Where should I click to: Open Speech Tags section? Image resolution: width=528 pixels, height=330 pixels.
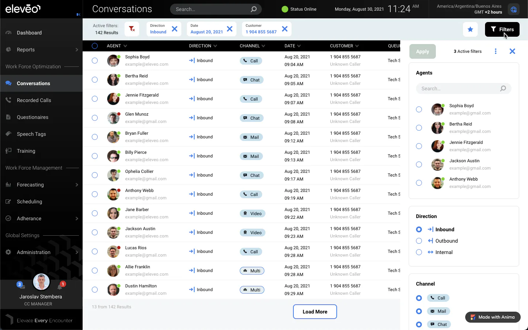41,134
